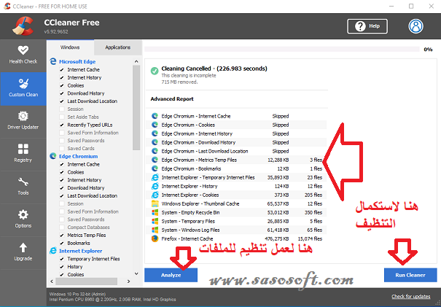Click the Edge icon beside Edge Chromium - Bookmarks
441x307 pixels.
coord(155,168)
